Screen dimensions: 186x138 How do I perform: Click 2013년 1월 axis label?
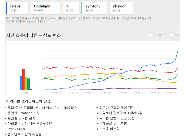click(73, 92)
